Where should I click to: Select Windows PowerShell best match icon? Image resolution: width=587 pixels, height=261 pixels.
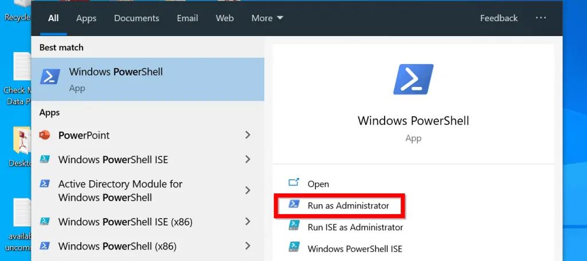[x=50, y=77]
